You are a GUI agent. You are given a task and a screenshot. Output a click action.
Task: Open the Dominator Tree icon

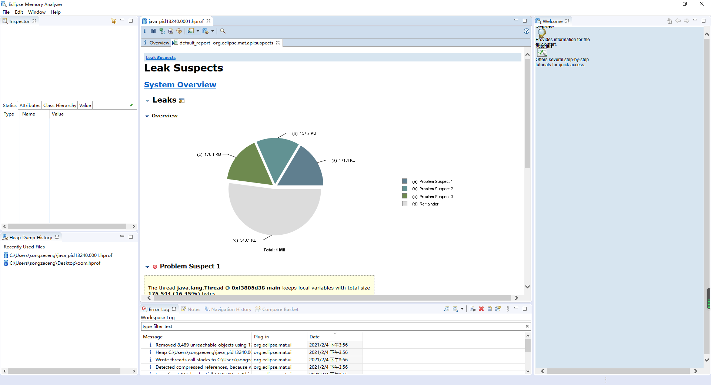[x=162, y=31]
